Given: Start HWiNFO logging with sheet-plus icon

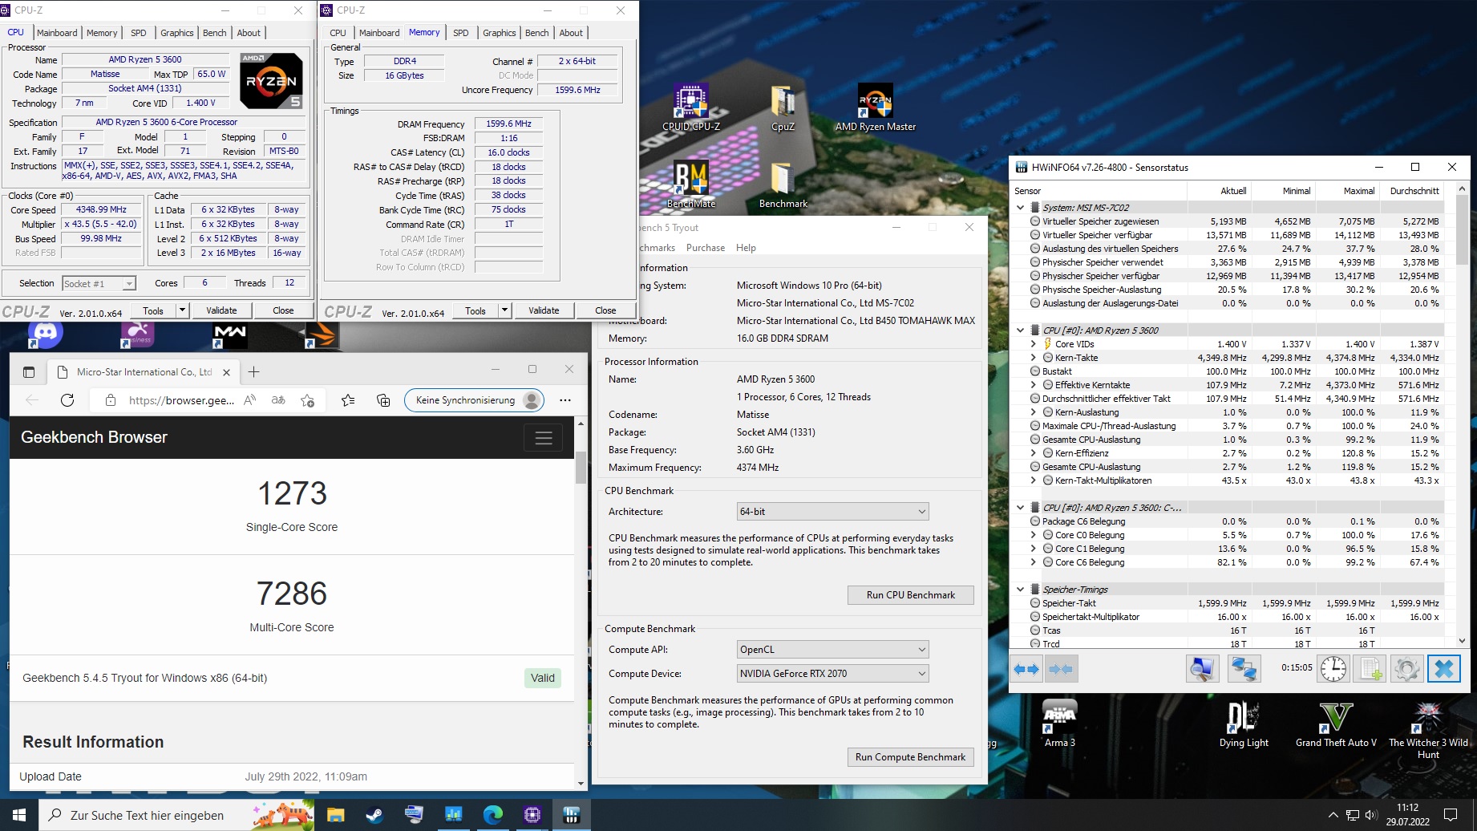Looking at the screenshot, I should coord(1370,669).
